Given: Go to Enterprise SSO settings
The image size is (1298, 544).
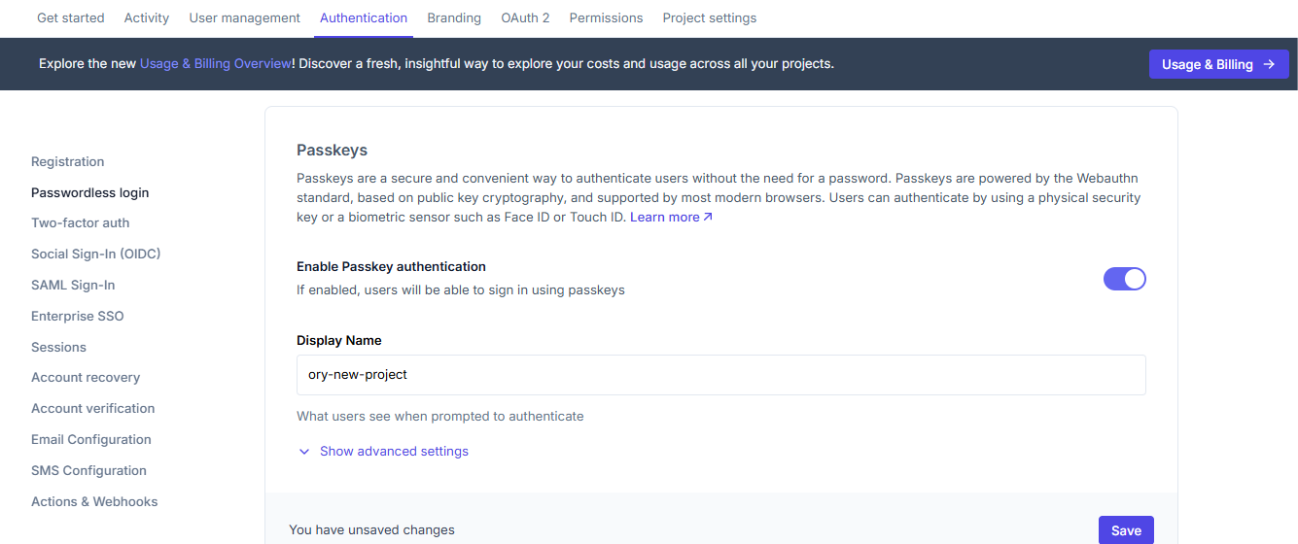Looking at the screenshot, I should (77, 317).
